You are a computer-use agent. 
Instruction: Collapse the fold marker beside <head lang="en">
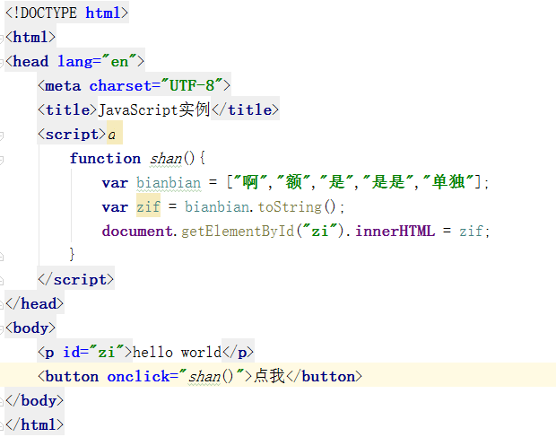pyautogui.click(x=2, y=63)
